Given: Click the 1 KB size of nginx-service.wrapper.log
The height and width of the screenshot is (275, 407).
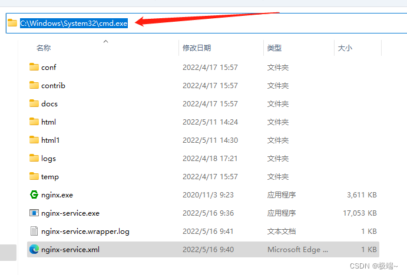Looking at the screenshot, I should pyautogui.click(x=369, y=232).
